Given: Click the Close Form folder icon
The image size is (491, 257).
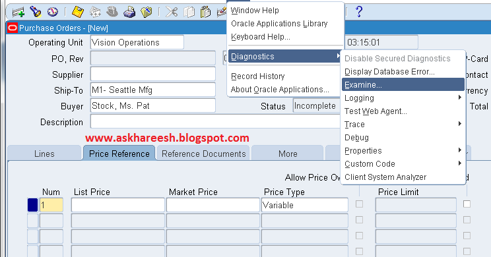Looking at the screenshot, I should point(147,13).
